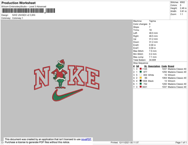The image size is (188, 145).
Task: Click the Total Bobbin value '34.65ft'
Action: (x=152, y=60)
